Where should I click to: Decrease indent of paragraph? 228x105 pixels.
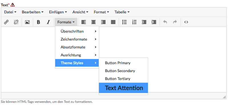coord(144,22)
